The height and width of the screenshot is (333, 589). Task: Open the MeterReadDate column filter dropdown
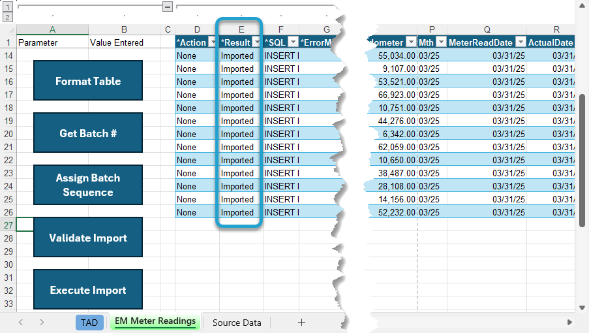(x=521, y=42)
